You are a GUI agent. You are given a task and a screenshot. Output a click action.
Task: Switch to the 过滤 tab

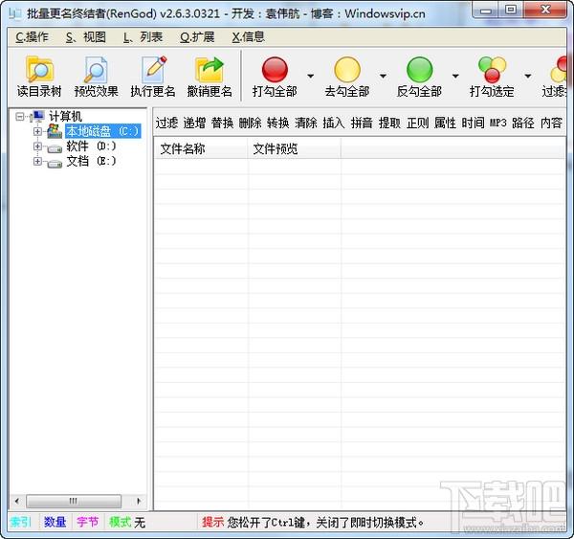pyautogui.click(x=166, y=123)
